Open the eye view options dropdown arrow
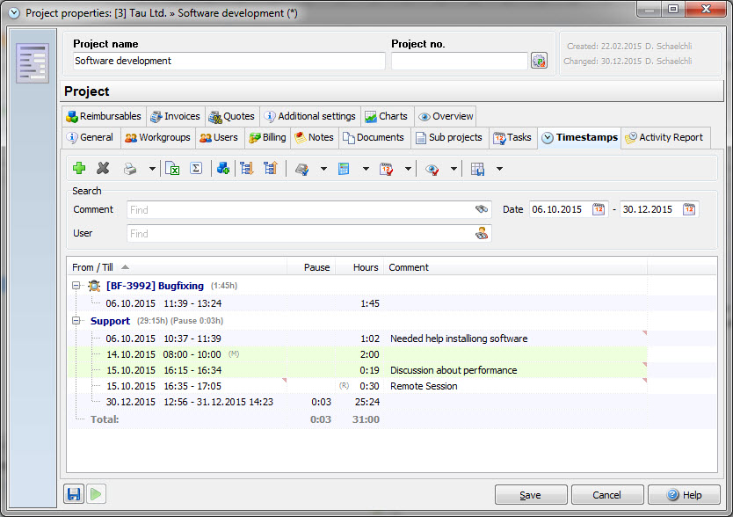Image resolution: width=733 pixels, height=517 pixels. tap(454, 169)
